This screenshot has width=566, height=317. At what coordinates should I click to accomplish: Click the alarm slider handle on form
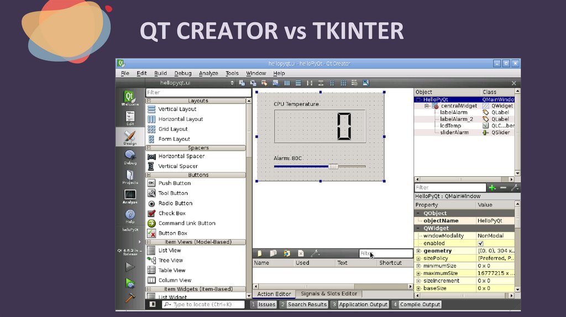[333, 166]
